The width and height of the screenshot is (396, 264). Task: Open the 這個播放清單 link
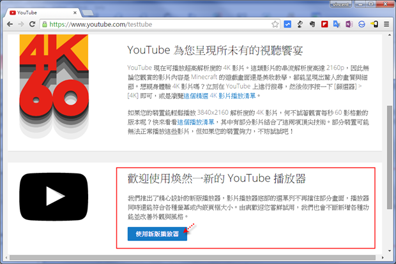coord(195,122)
